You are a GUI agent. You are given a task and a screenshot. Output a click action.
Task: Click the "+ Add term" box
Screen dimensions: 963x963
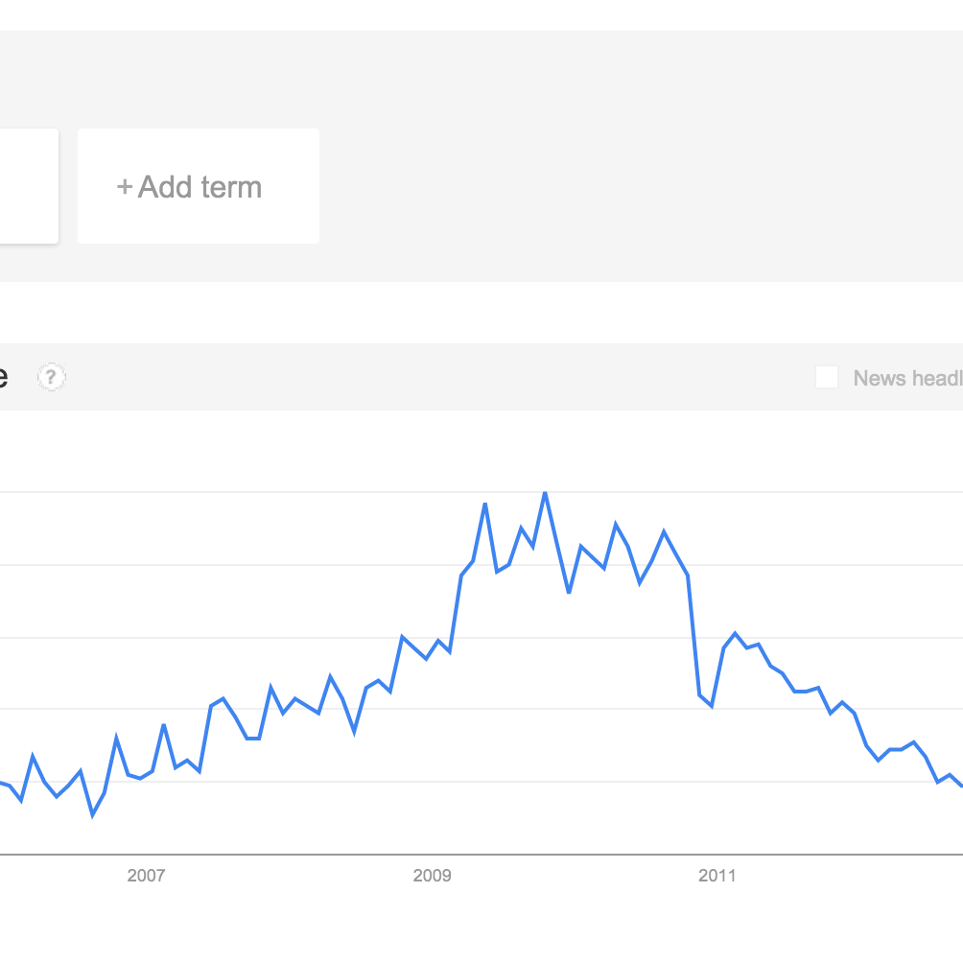coord(199,186)
